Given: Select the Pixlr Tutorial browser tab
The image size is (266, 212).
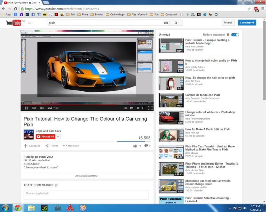Looking at the screenshot, I should point(22,3).
